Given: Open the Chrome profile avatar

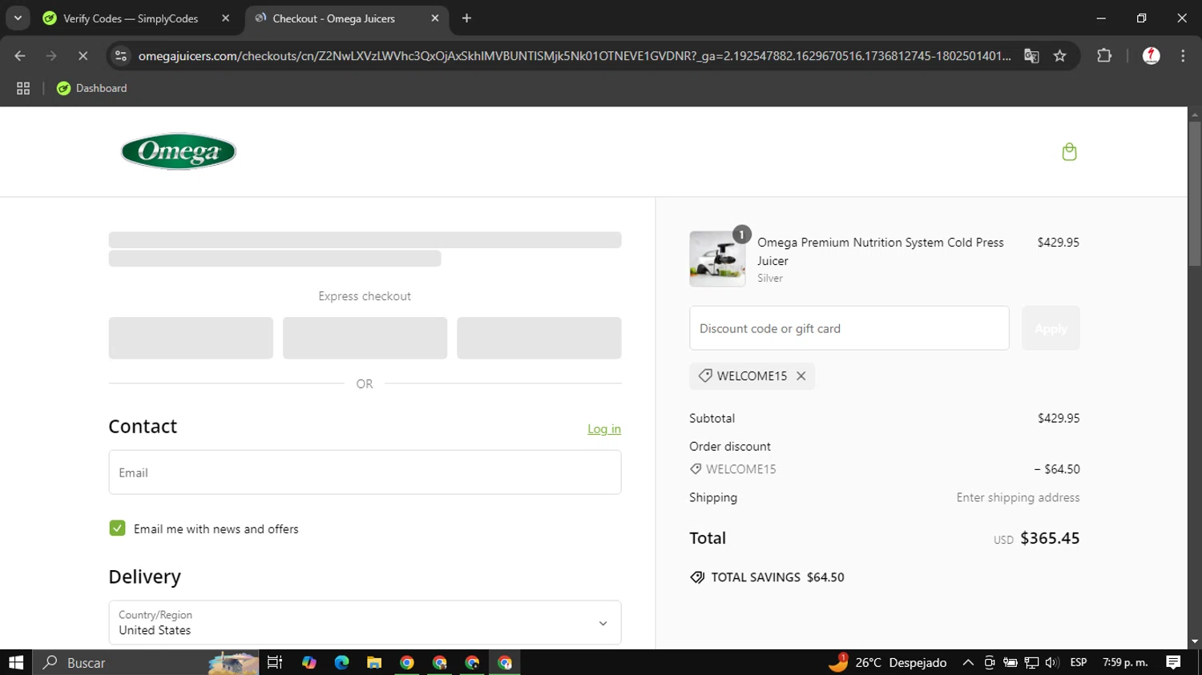Looking at the screenshot, I should point(1151,56).
